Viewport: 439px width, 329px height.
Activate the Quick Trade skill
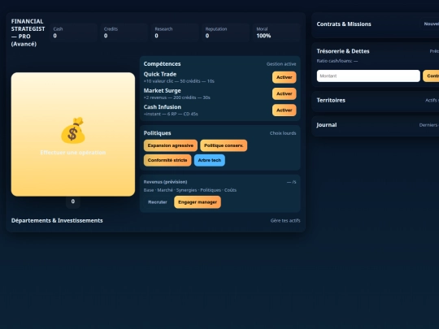click(285, 77)
